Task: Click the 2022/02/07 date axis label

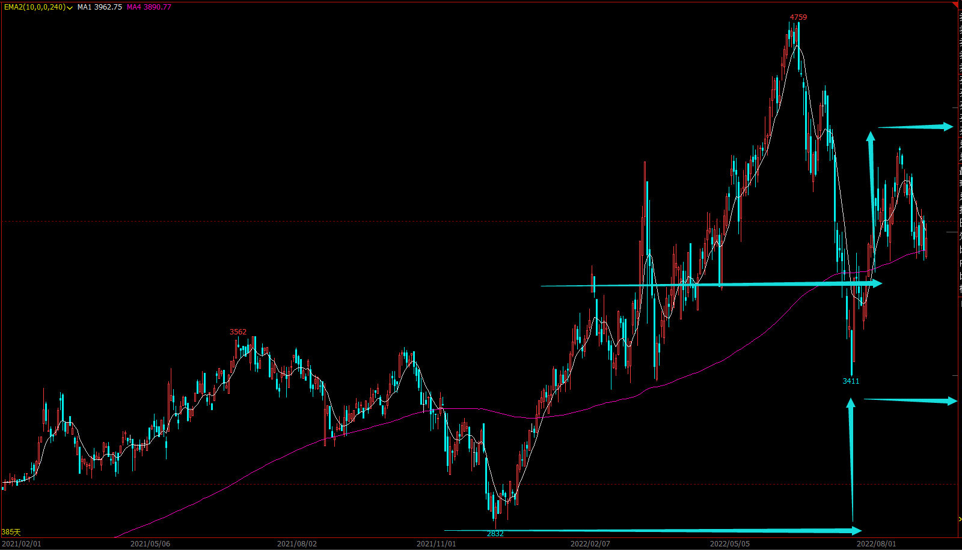Action: tap(590, 544)
